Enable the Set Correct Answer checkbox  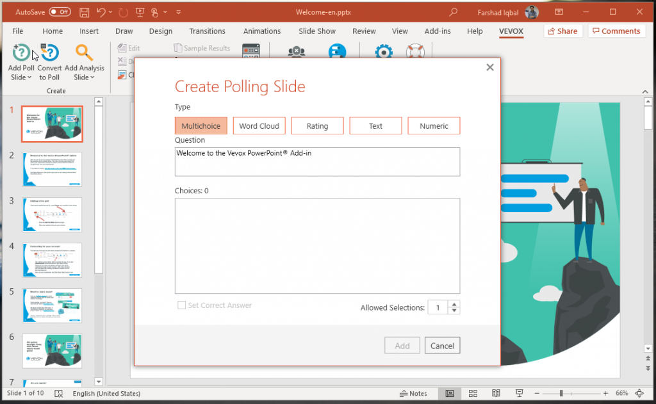click(181, 305)
